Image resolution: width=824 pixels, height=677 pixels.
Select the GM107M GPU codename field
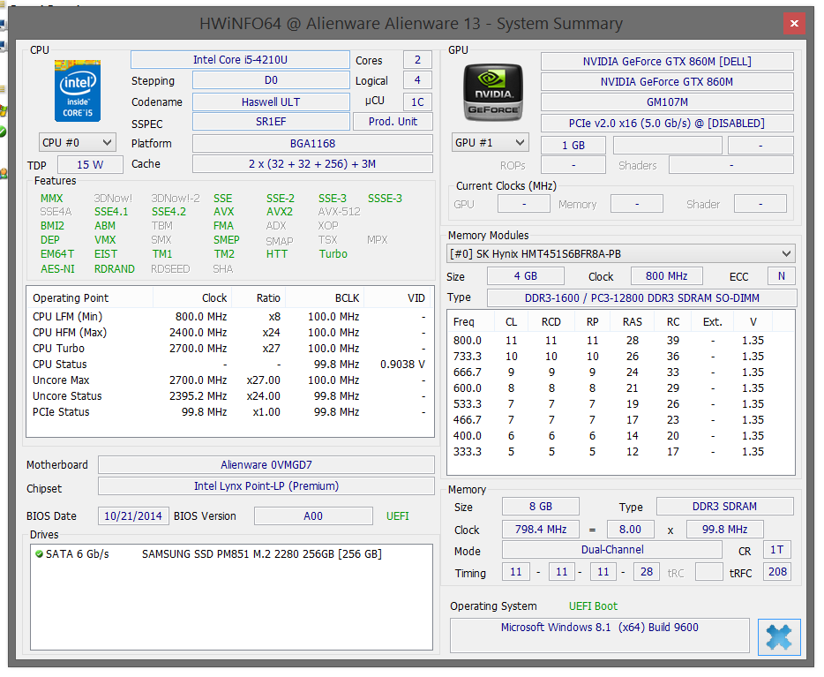tap(666, 102)
